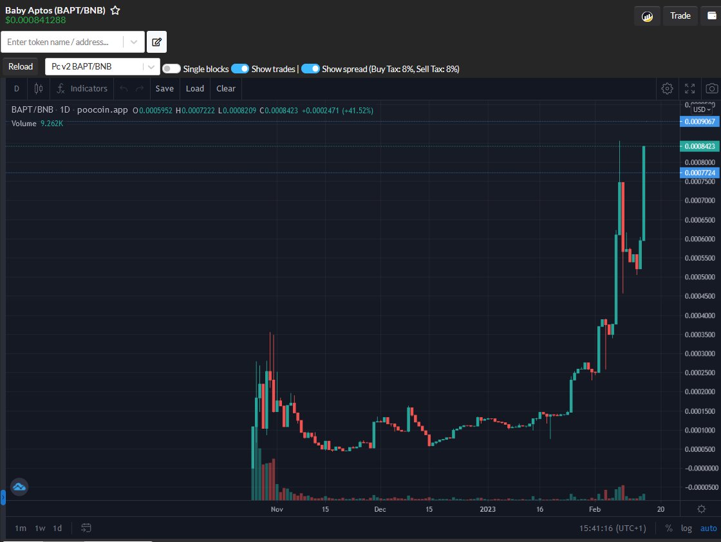
Task: Click the pencil edit icon beside the token field
Action: 156,41
